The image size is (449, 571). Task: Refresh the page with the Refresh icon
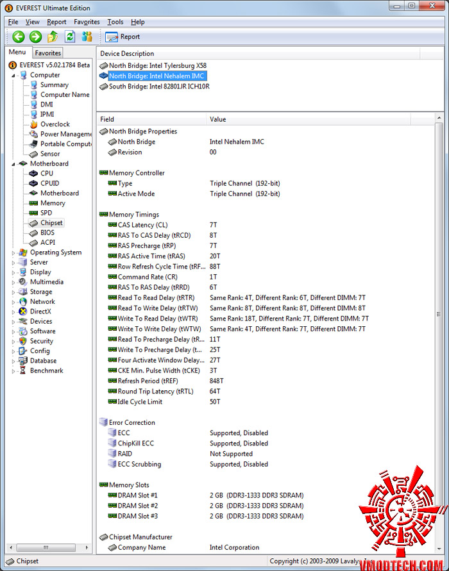[x=70, y=37]
